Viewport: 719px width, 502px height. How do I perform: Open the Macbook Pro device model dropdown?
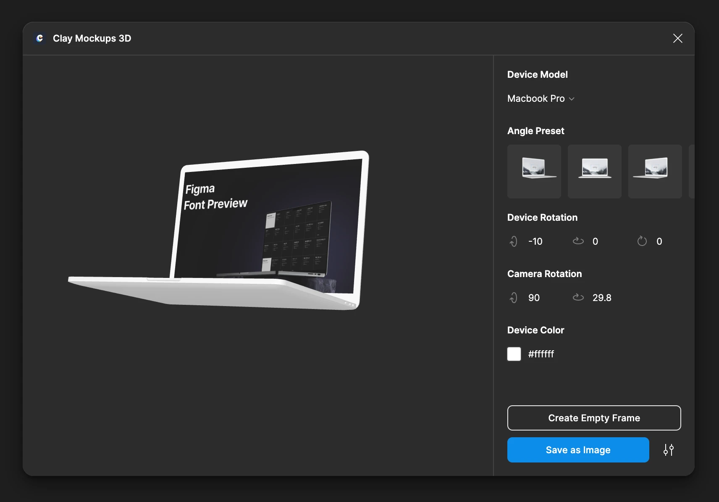(541, 98)
